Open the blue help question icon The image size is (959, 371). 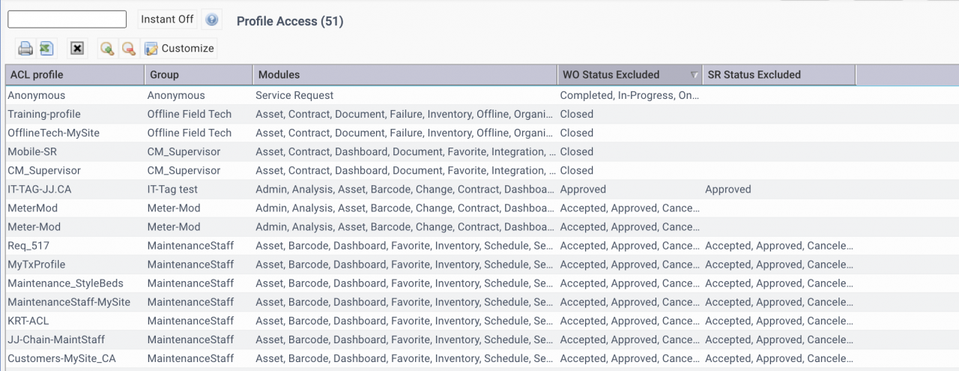pos(212,19)
